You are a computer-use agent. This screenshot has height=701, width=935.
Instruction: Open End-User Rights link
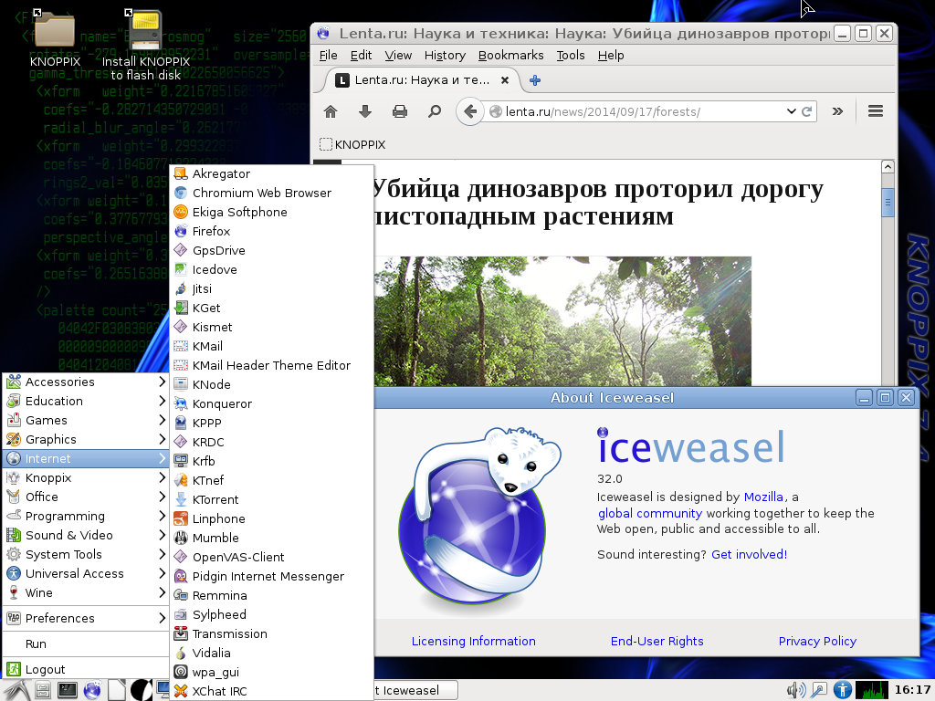click(657, 641)
